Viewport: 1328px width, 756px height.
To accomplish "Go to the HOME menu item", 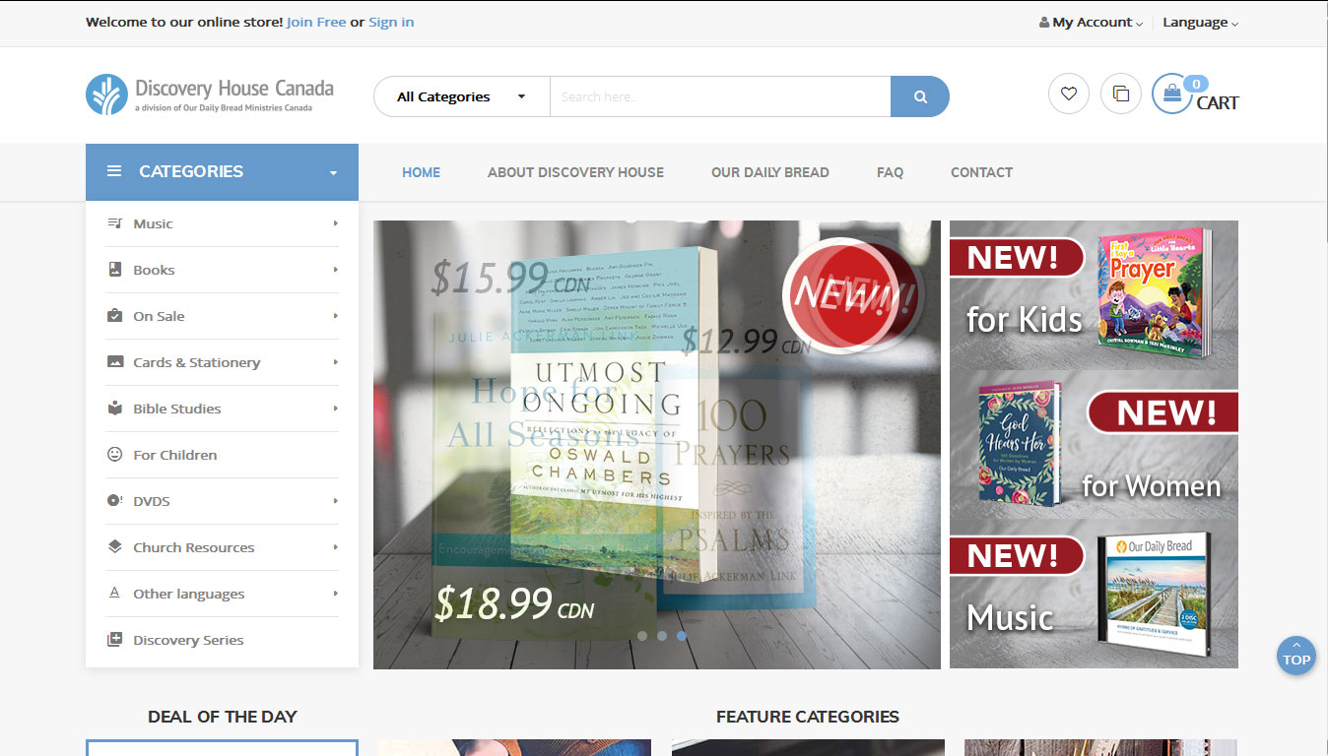I will click(422, 172).
